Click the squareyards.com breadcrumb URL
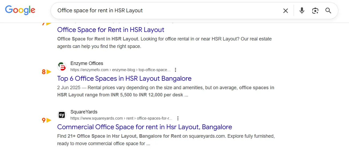 (121, 119)
